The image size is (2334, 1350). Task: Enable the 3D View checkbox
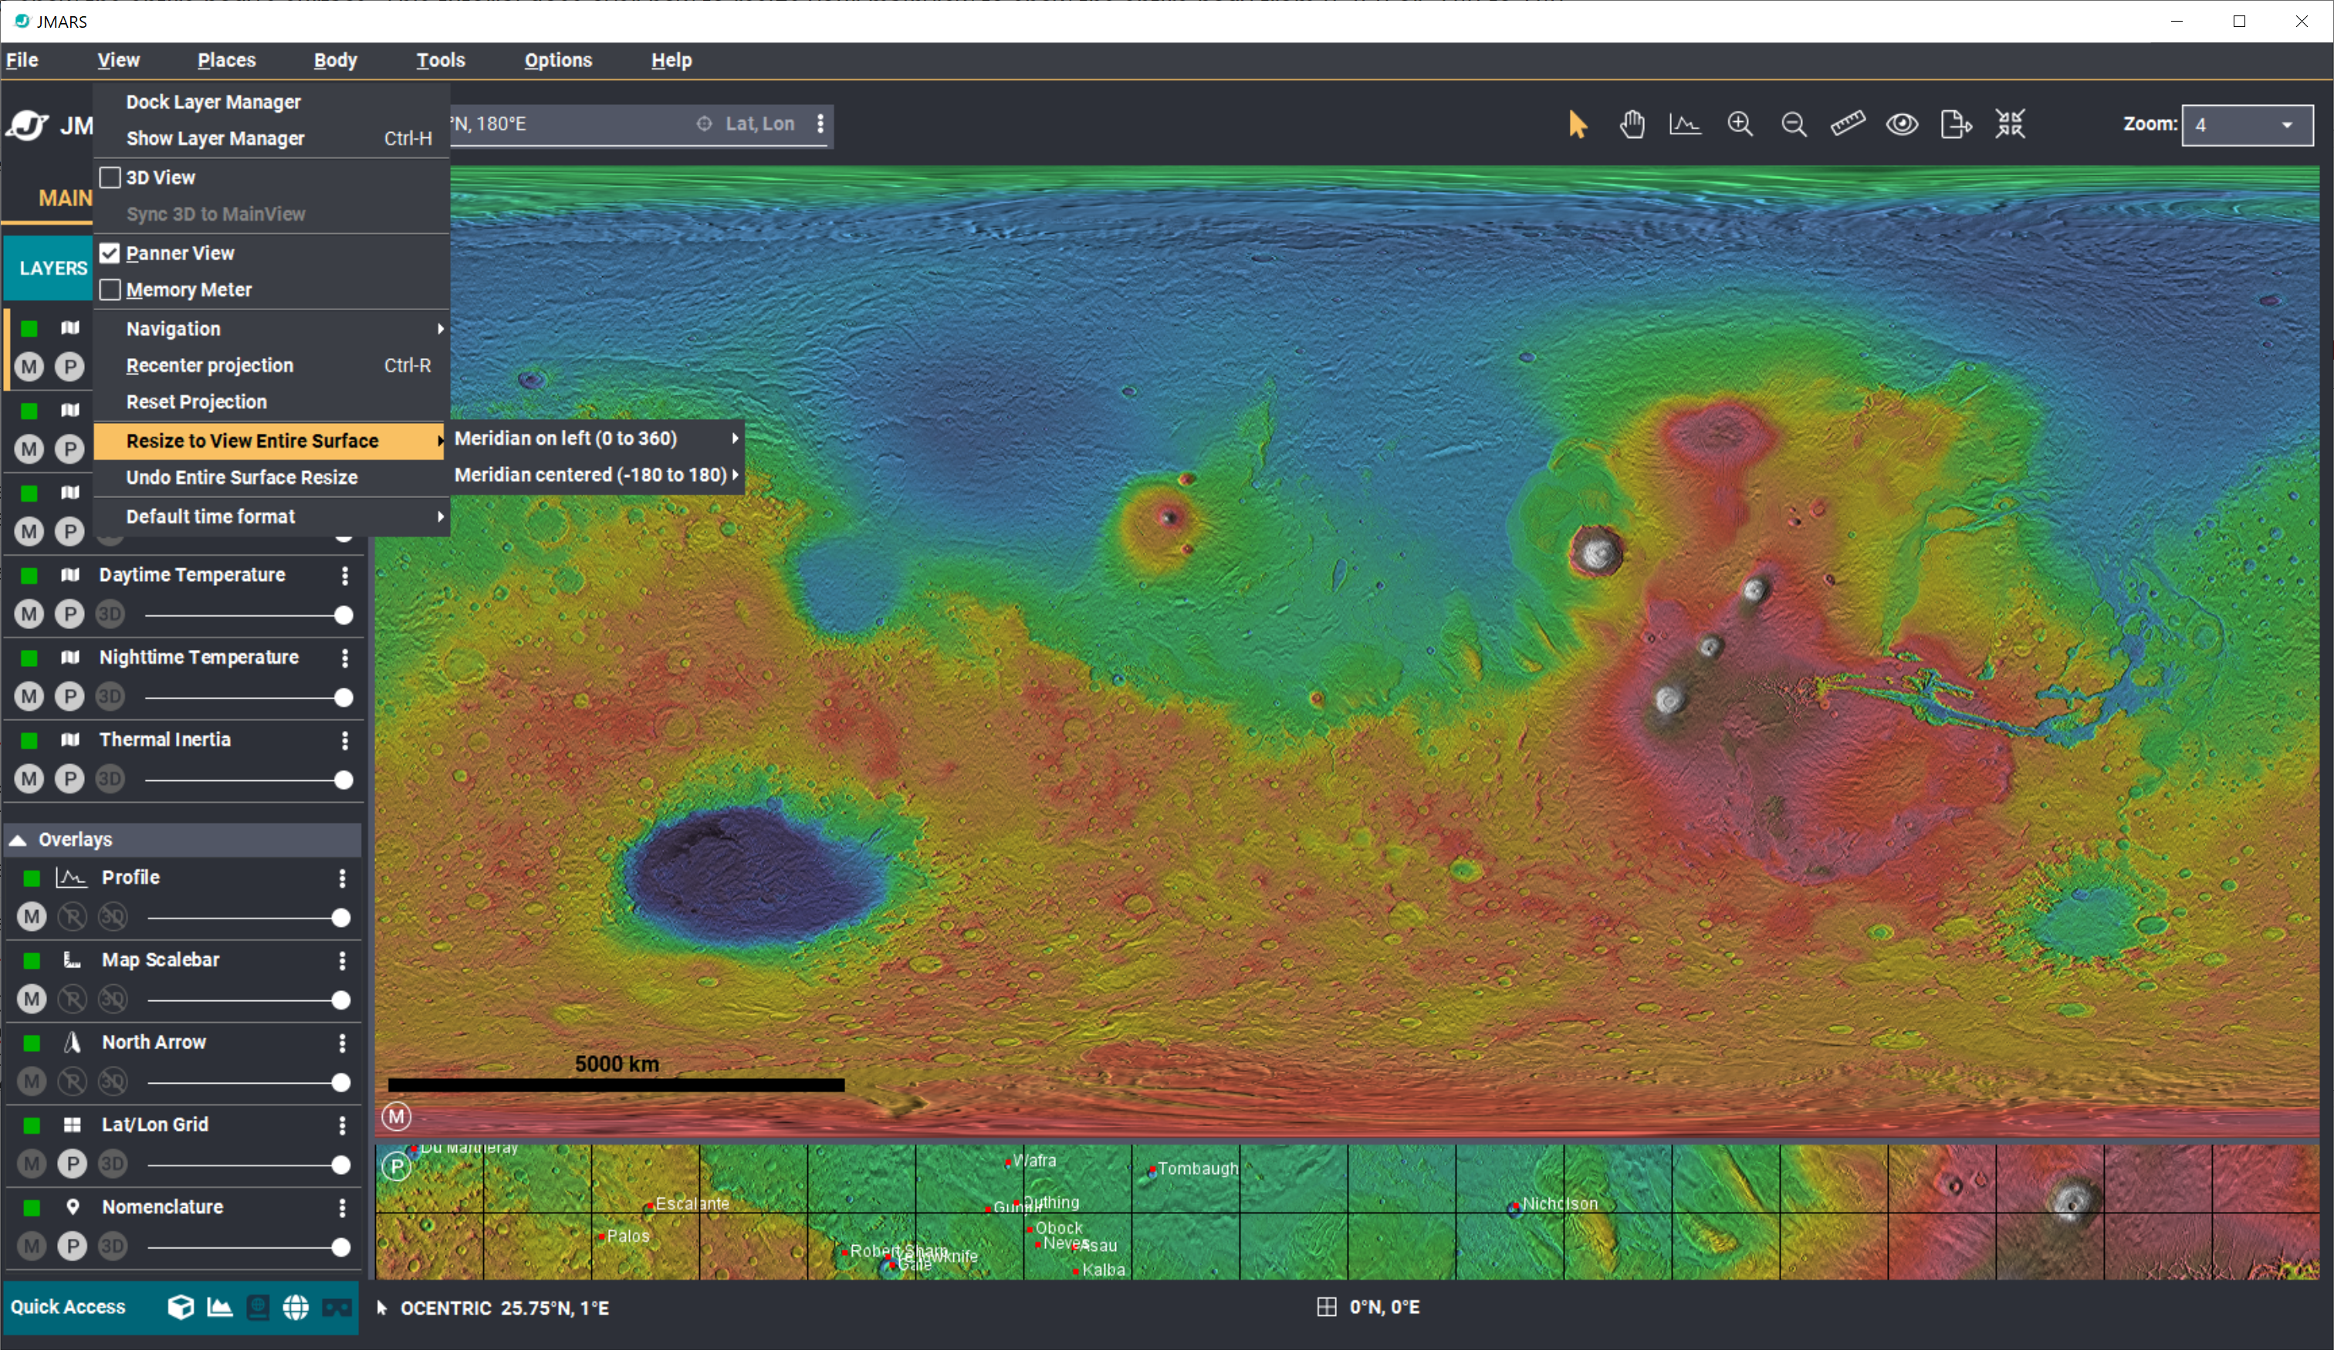click(x=110, y=177)
